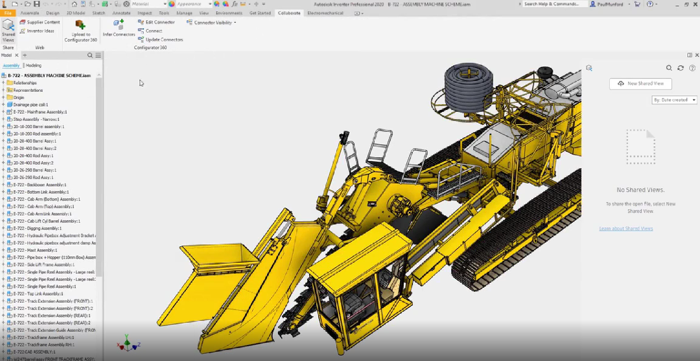Open the Connector Visibility dropdown

pos(214,22)
